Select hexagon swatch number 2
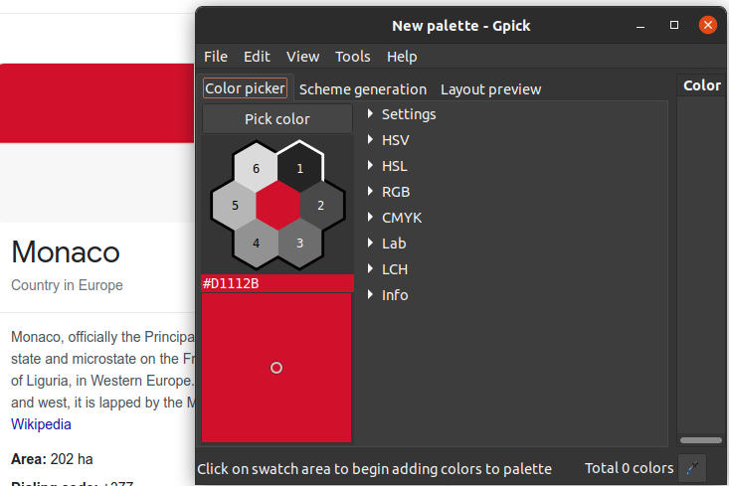This screenshot has width=729, height=486. [321, 205]
